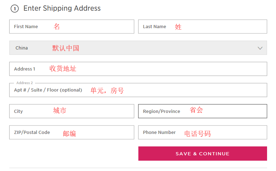The width and height of the screenshot is (276, 171).
Task: Click the Enter Shipping Address heading
Action: [x=62, y=8]
